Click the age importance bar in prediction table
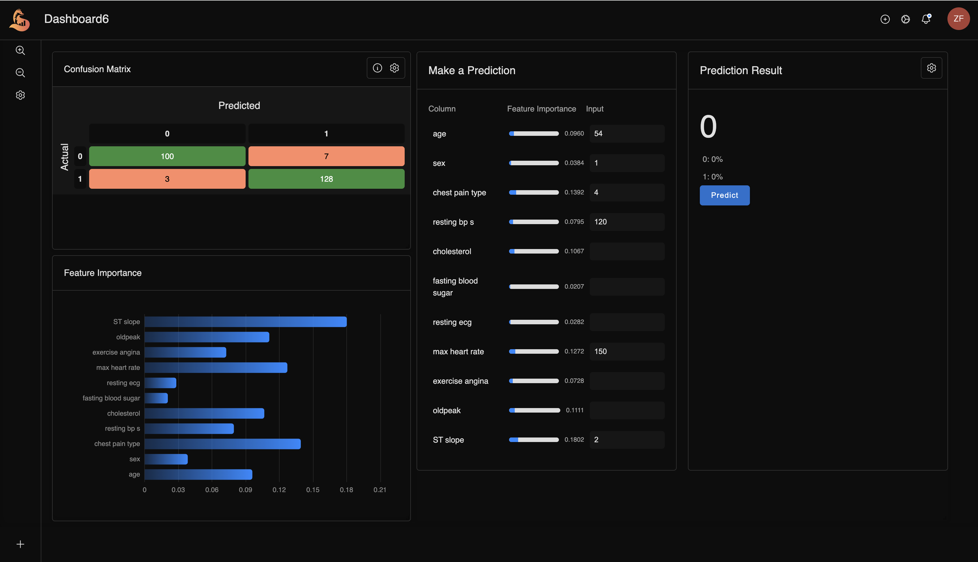 tap(533, 134)
